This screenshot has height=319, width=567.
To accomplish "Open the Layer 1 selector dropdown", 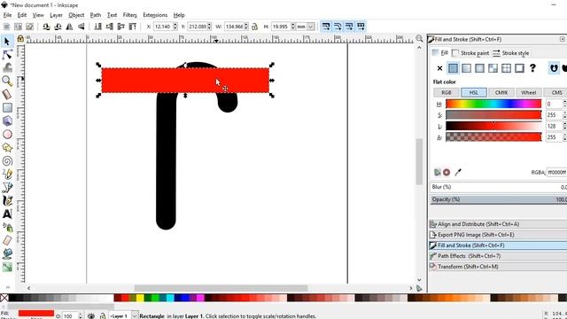I will click(x=134, y=316).
